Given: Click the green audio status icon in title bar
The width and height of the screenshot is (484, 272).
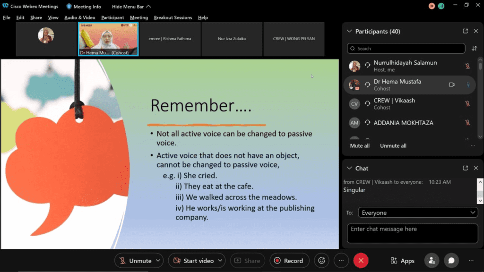Looking at the screenshot, I should point(441,6).
